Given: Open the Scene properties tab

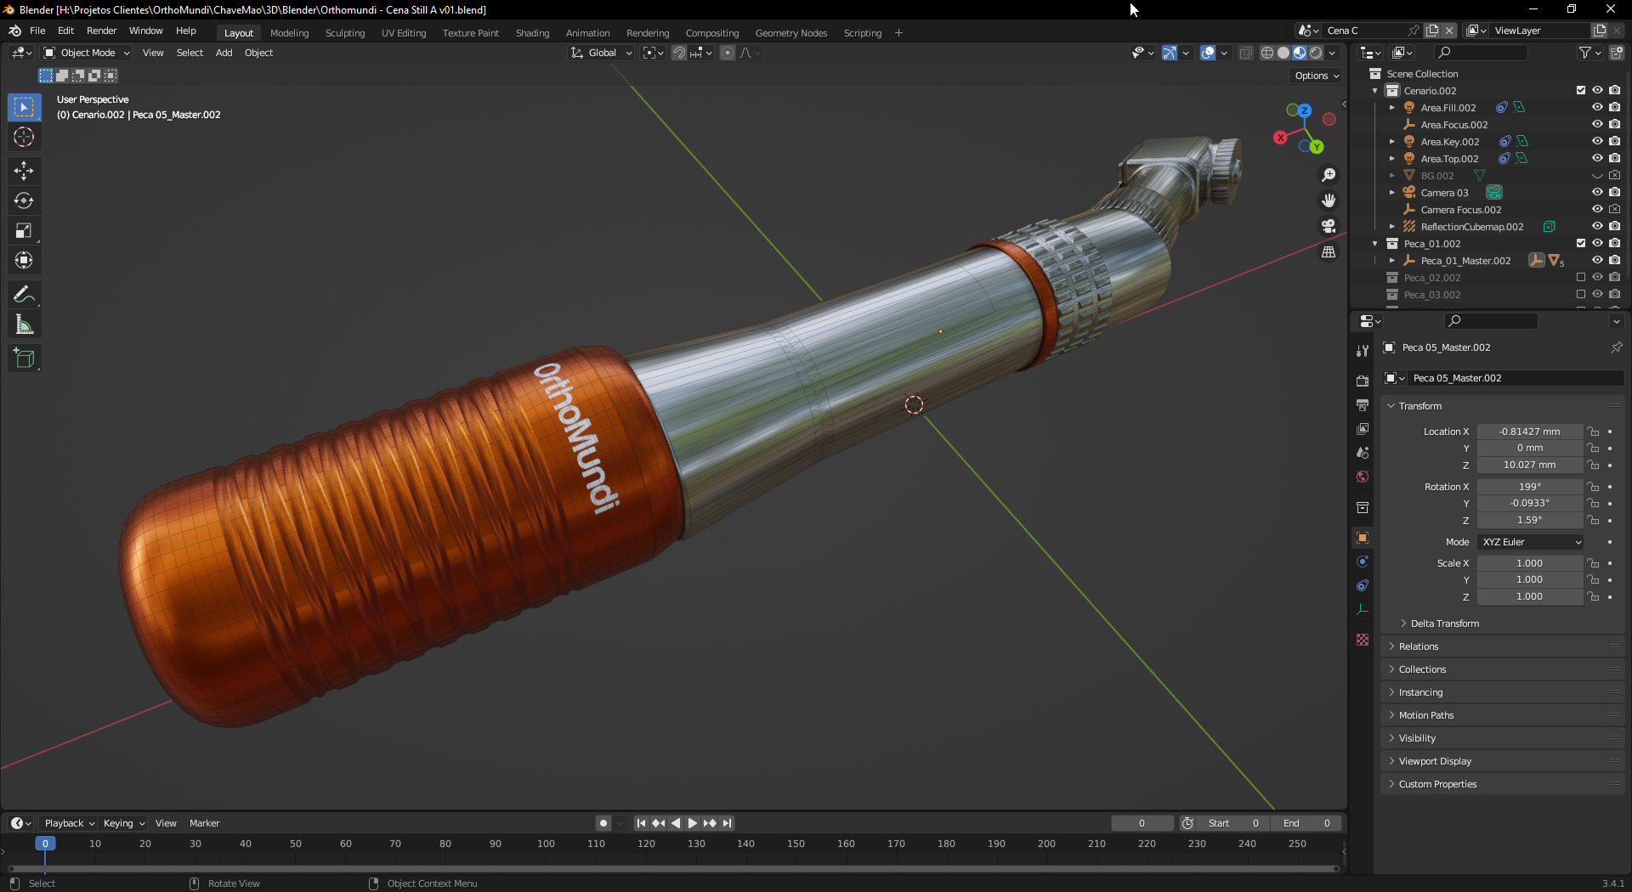Looking at the screenshot, I should pos(1363,453).
